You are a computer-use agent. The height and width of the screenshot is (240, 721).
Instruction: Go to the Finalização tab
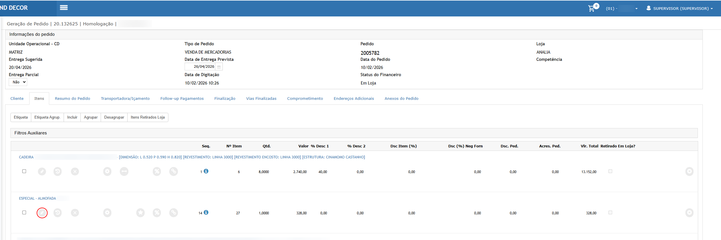point(225,99)
